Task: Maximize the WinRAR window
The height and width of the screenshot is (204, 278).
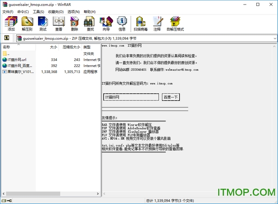Action: (x=258, y=5)
